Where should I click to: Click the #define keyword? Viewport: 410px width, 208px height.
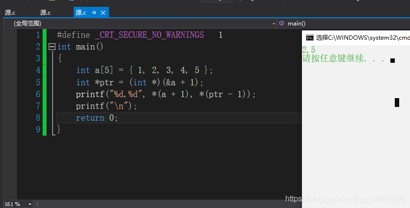tap(74, 35)
